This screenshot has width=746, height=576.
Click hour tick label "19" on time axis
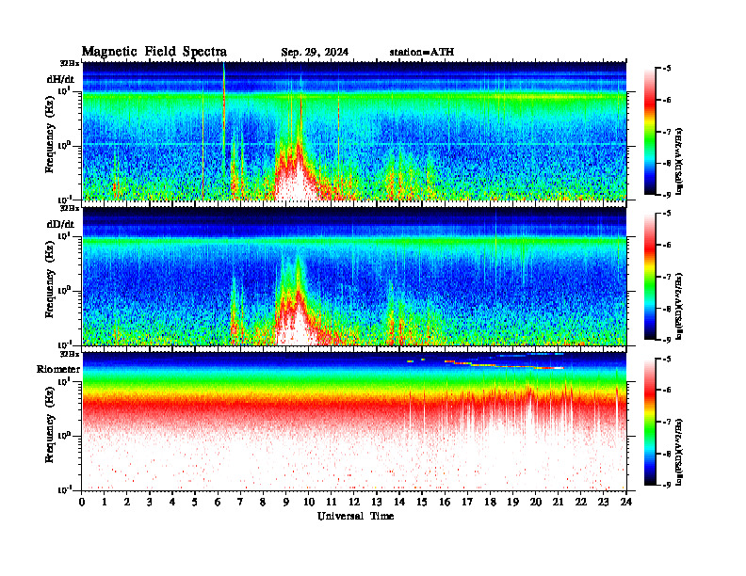pyautogui.click(x=512, y=502)
